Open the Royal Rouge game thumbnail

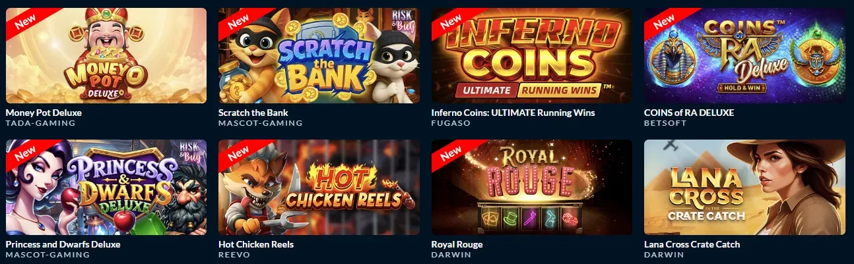532,187
